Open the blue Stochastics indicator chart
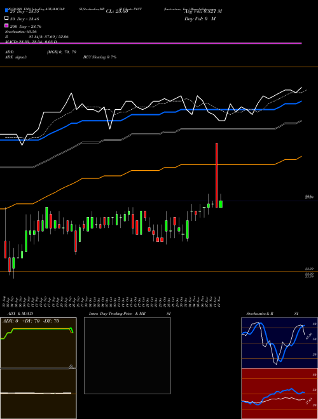This screenshot has height=419, width=318. tap(279, 343)
